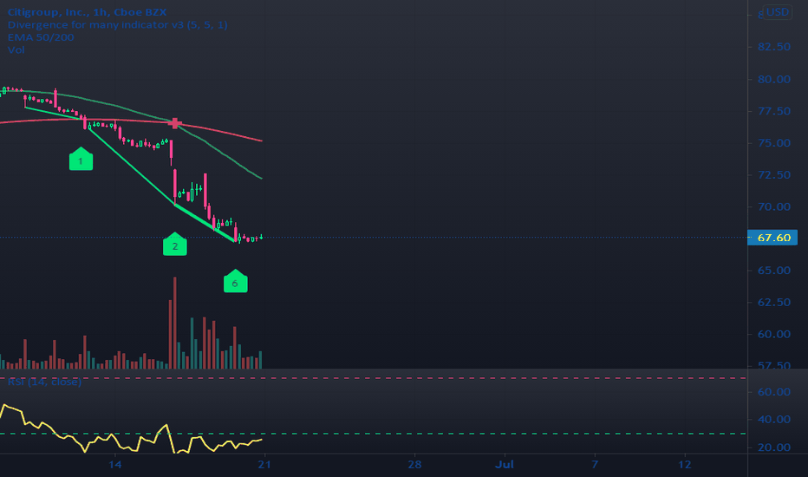
Task: Click date 12 on time axis
Action: 684,465
